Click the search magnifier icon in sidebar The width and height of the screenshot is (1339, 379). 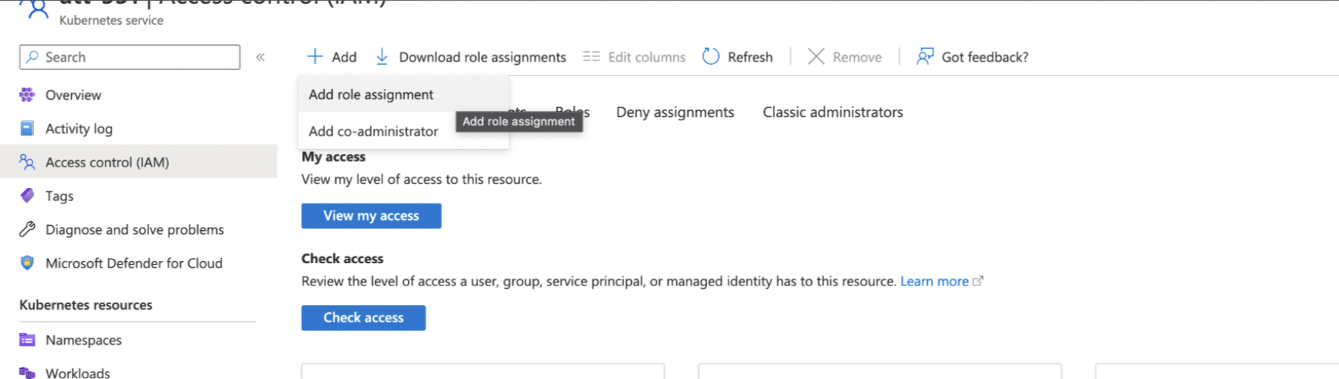pyautogui.click(x=32, y=57)
